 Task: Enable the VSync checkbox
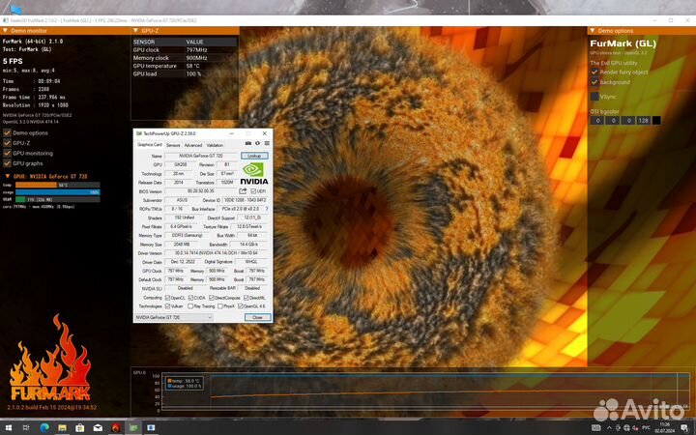pyautogui.click(x=594, y=97)
